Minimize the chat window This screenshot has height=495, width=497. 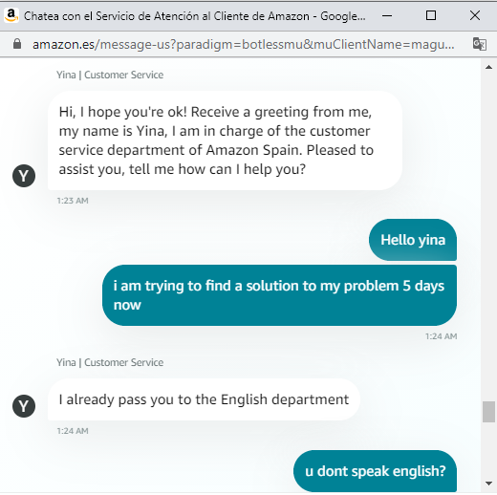387,15
